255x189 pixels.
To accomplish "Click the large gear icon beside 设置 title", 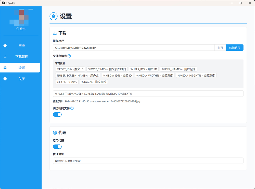I will pos(54,16).
